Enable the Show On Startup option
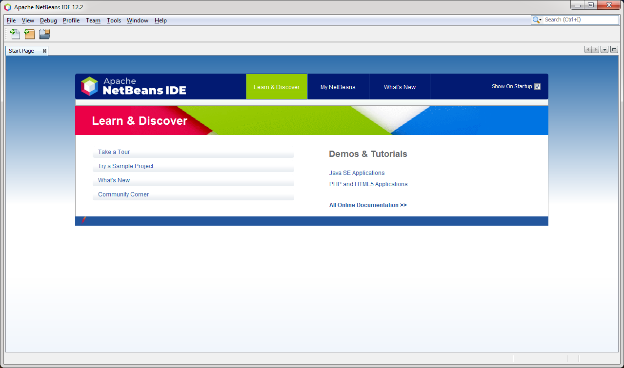The image size is (624, 368). click(537, 86)
